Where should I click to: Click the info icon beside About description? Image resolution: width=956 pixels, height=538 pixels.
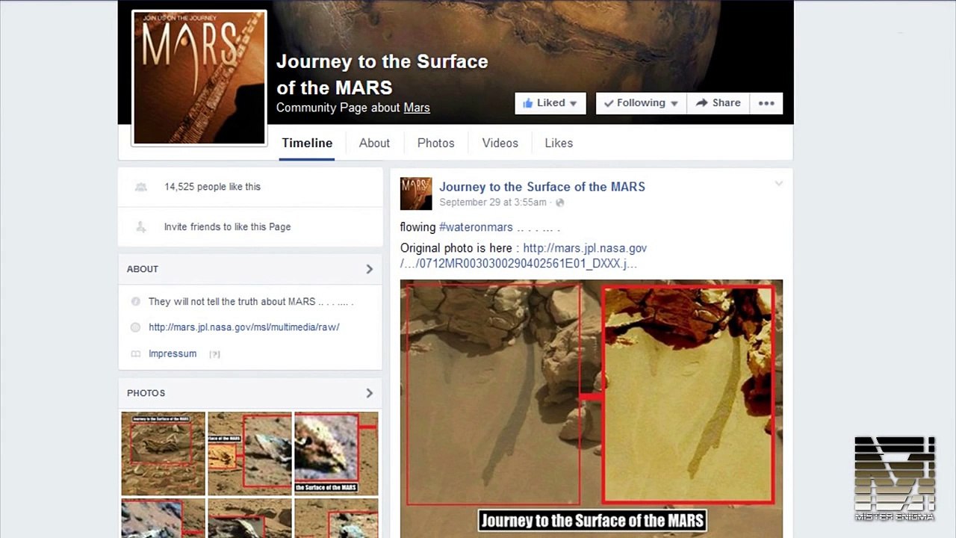coord(135,302)
